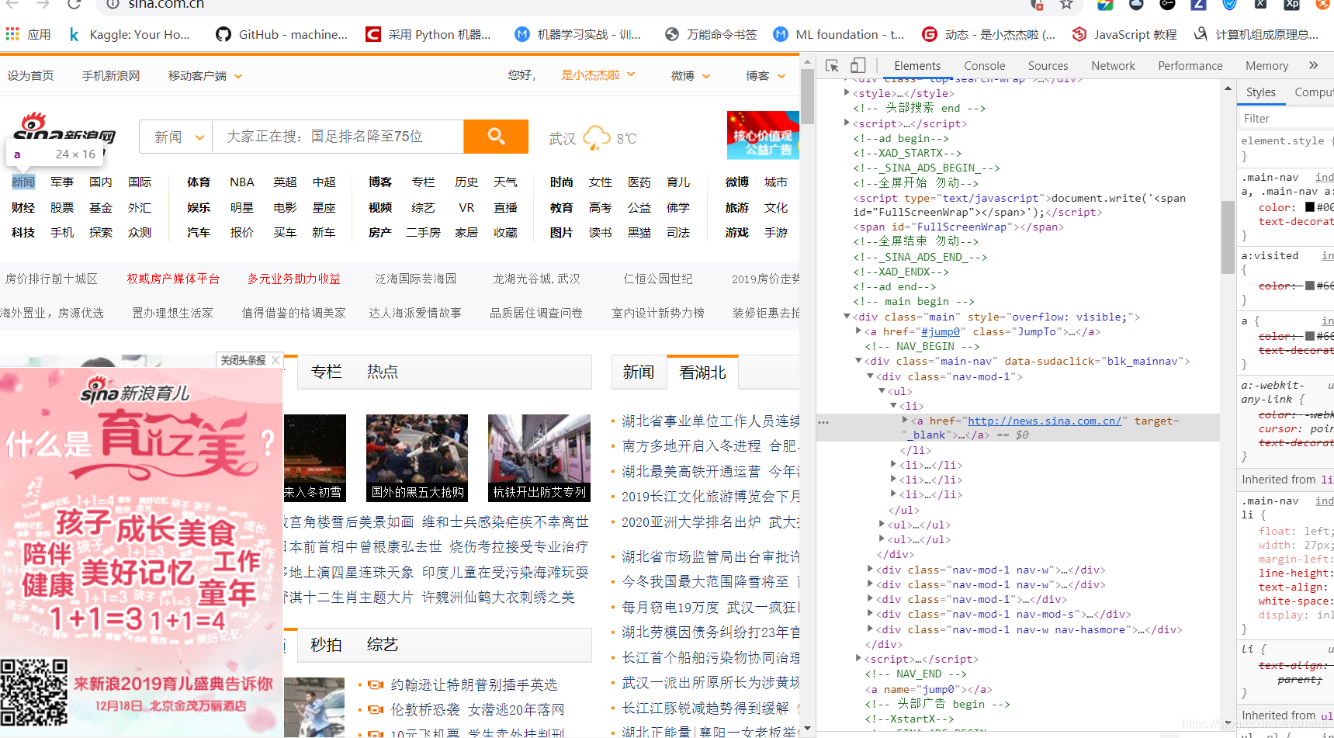
Task: Click the 核心价值观 公益广告 banner
Action: tap(763, 133)
